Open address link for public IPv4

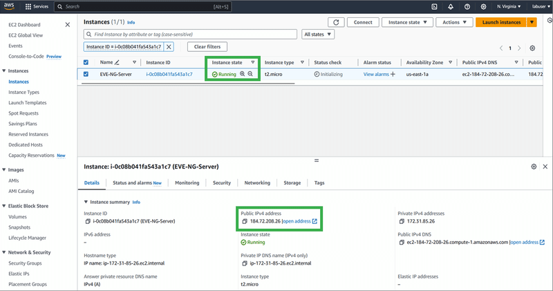[300, 221]
